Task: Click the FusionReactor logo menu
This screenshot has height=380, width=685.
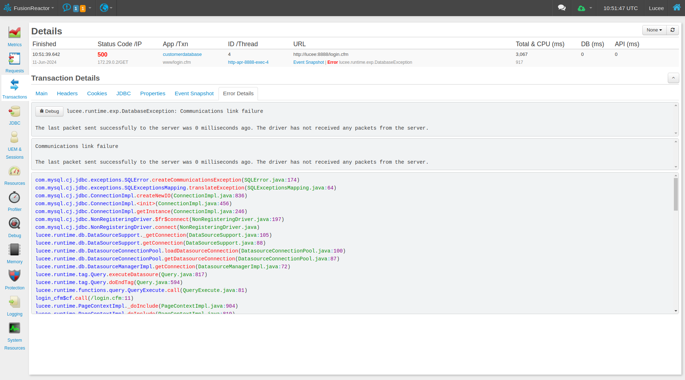Action: click(x=29, y=8)
